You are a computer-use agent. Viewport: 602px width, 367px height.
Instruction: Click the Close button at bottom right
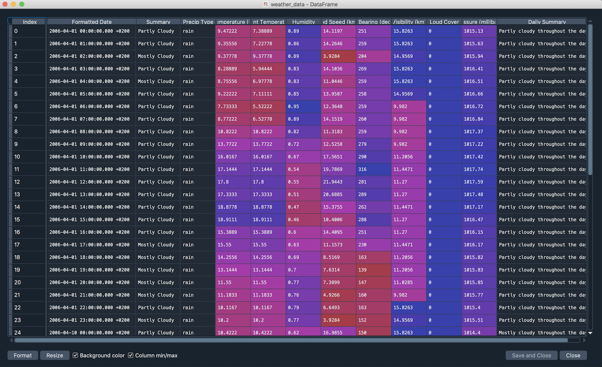[x=573, y=355]
